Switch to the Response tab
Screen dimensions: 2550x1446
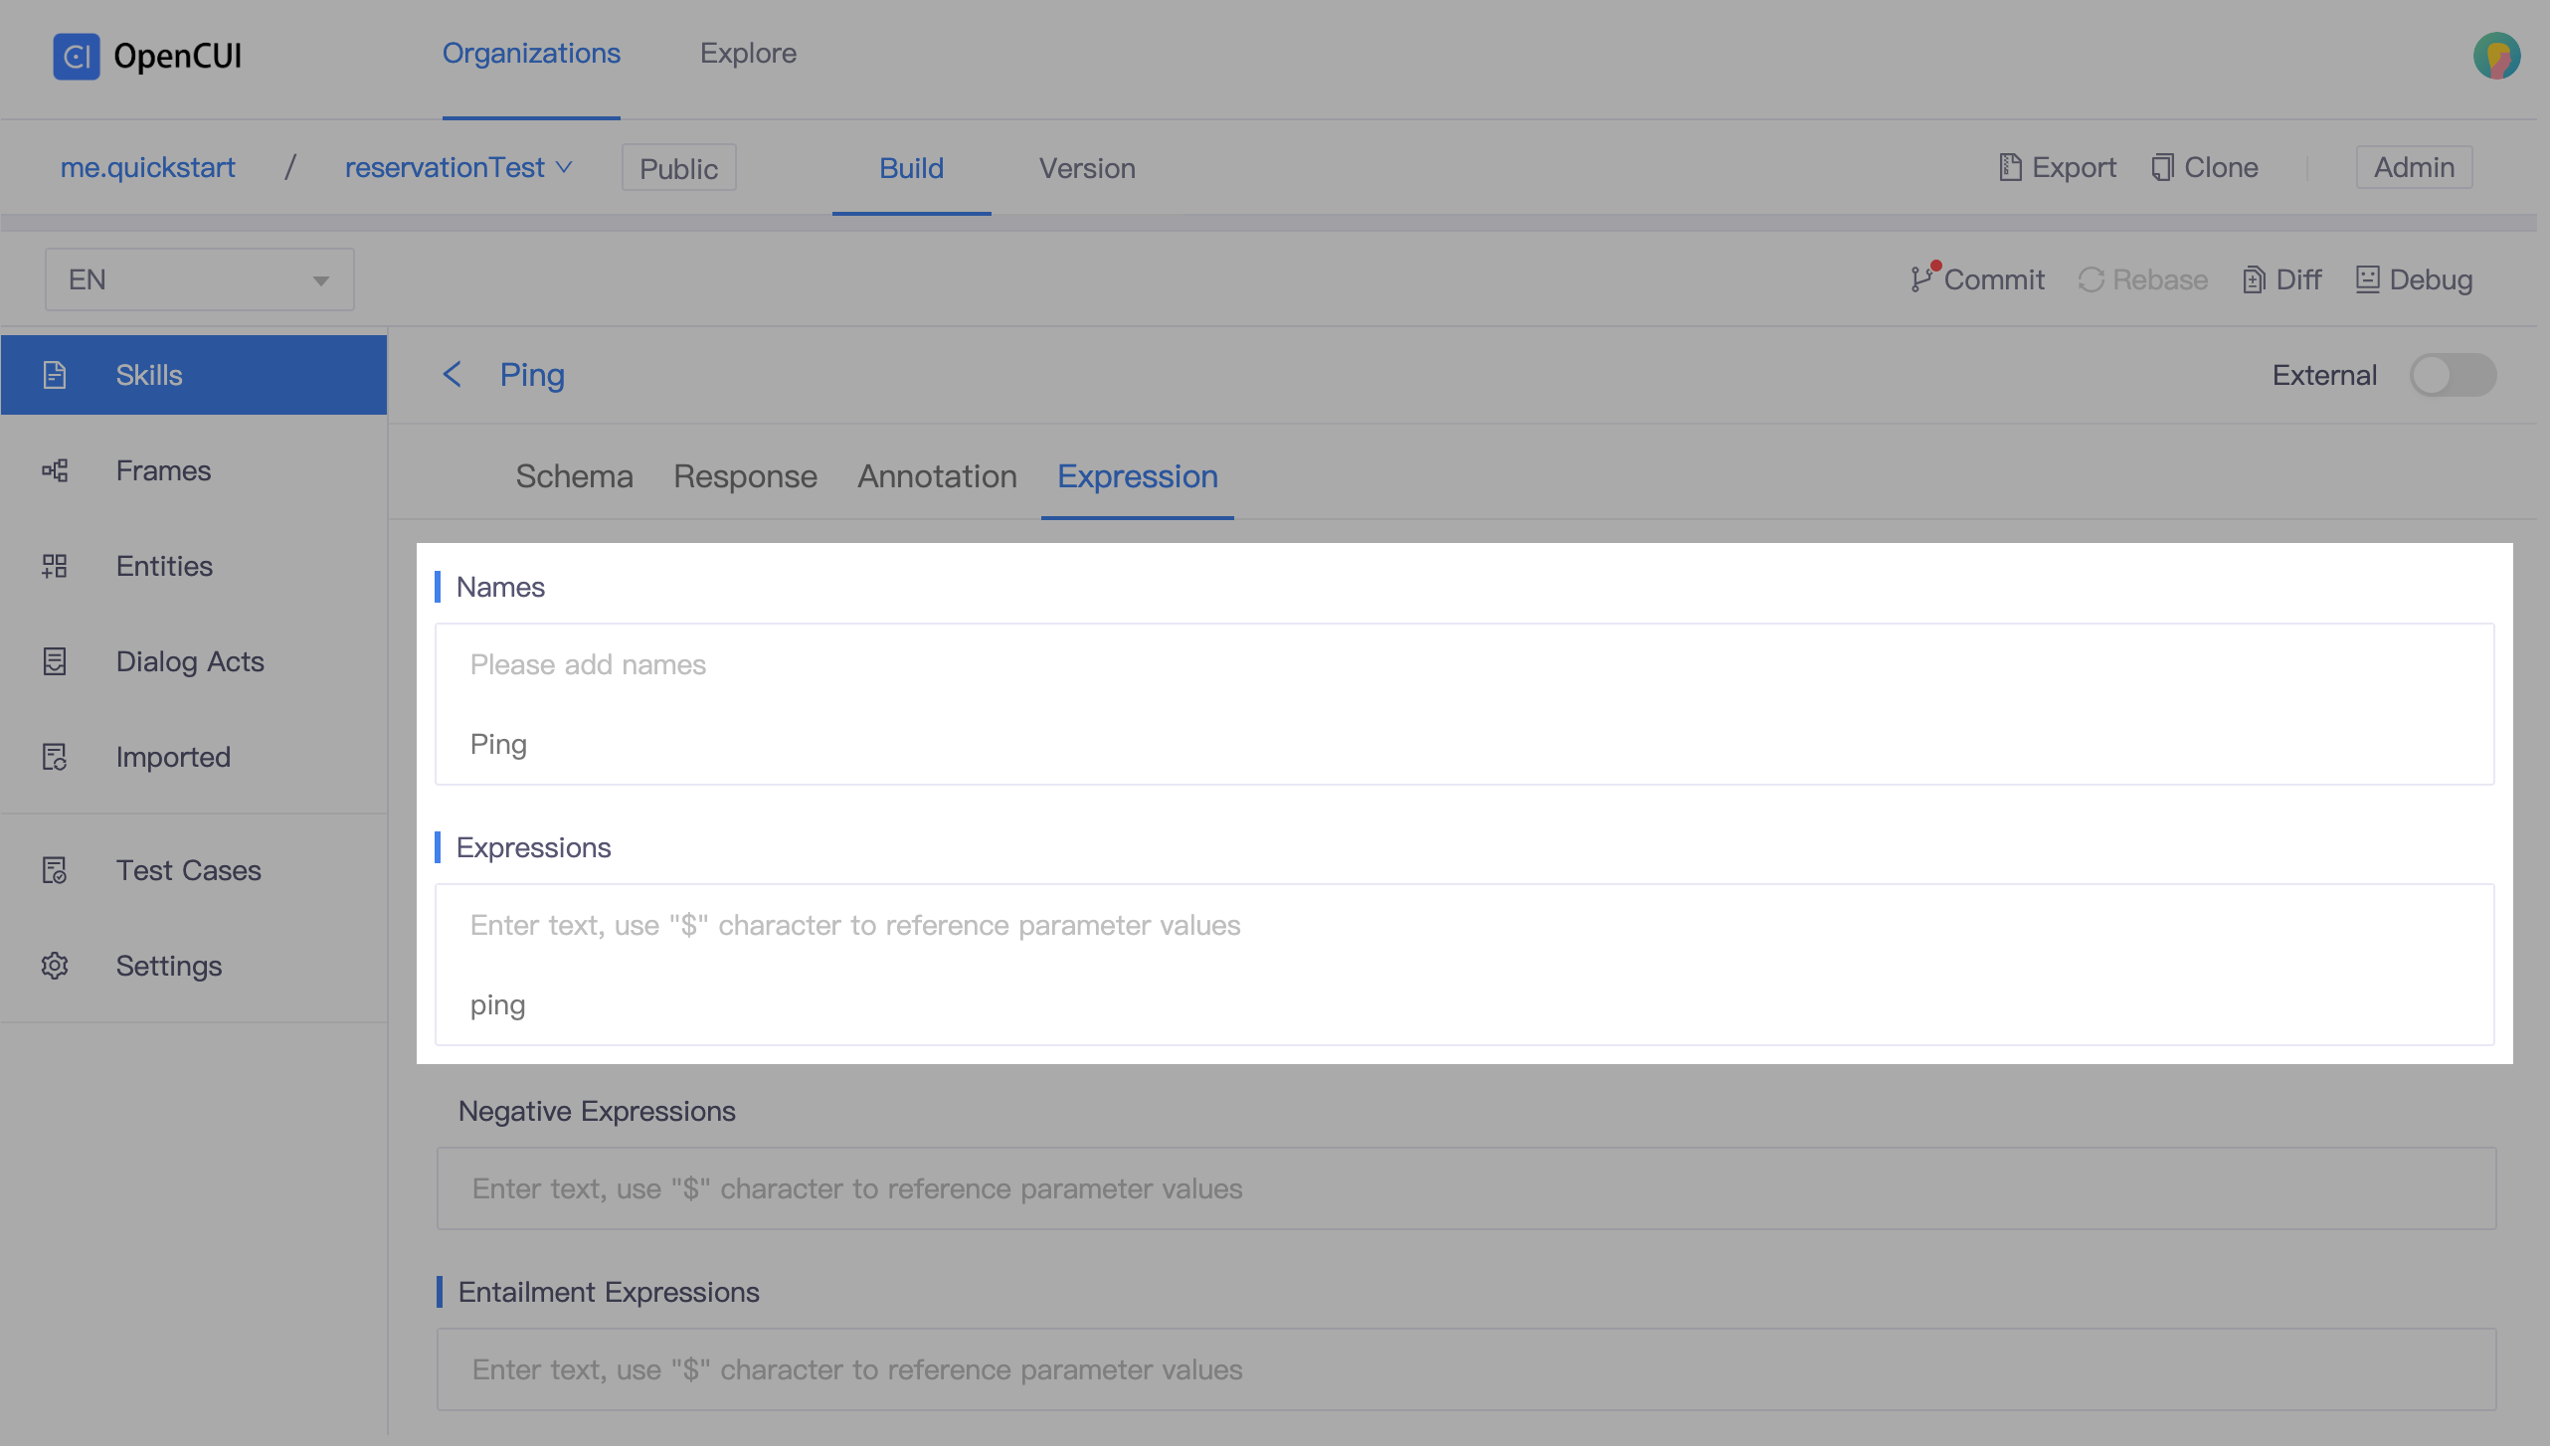tap(744, 476)
